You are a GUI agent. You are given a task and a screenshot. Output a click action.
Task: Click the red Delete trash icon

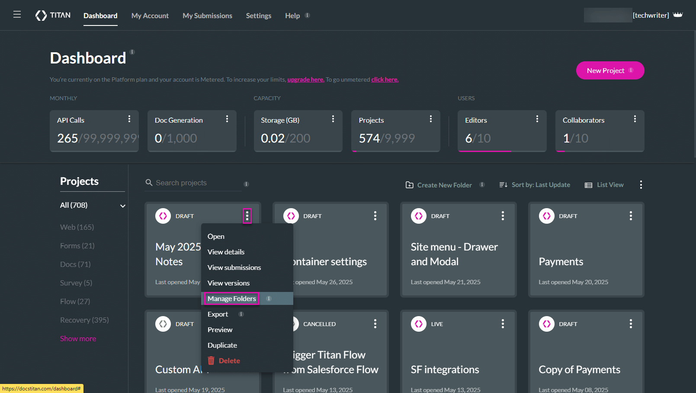211,361
